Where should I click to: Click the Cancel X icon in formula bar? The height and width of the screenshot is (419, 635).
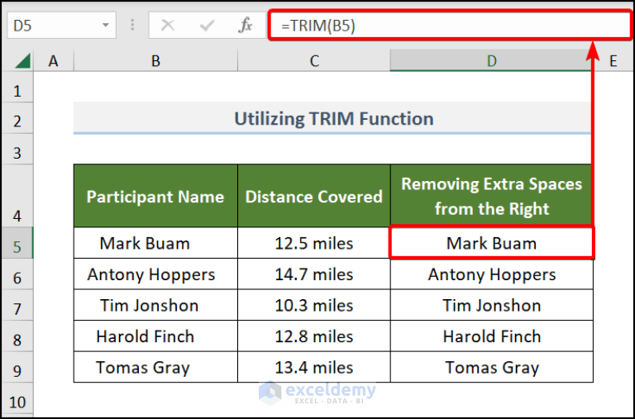coord(168,26)
